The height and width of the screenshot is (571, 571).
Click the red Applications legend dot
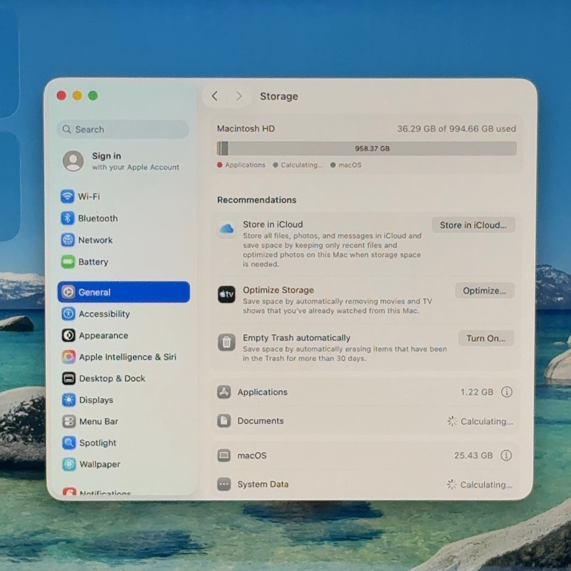(x=220, y=165)
